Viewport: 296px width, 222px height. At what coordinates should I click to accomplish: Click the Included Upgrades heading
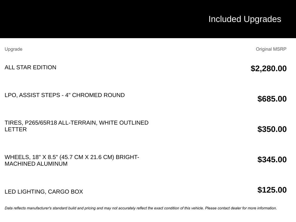click(245, 19)
